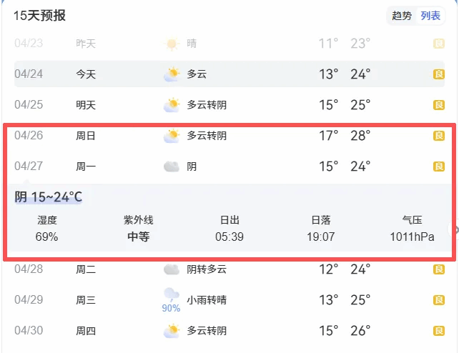
Task: Click the rain icon for 周三
Action: 172,295
